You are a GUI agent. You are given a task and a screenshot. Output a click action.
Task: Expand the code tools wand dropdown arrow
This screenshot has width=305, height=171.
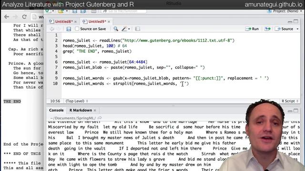[129, 29]
